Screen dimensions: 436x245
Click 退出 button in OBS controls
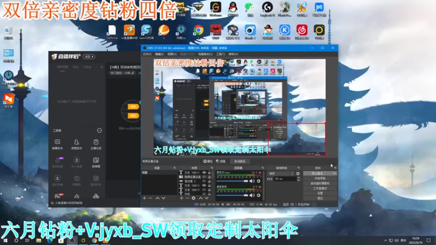pyautogui.click(x=320, y=198)
